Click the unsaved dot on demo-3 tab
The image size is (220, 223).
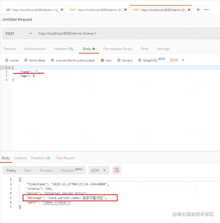click(189, 10)
